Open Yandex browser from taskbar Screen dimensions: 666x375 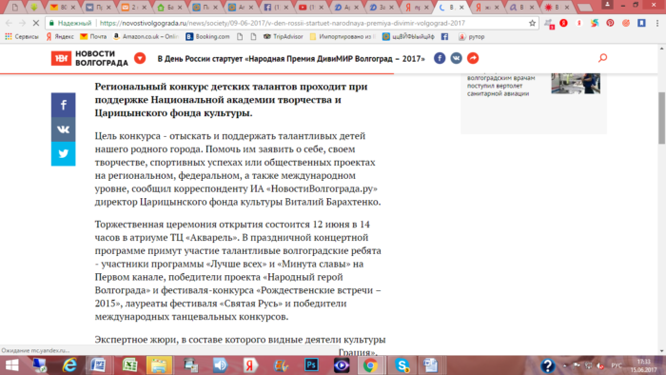coord(250,365)
